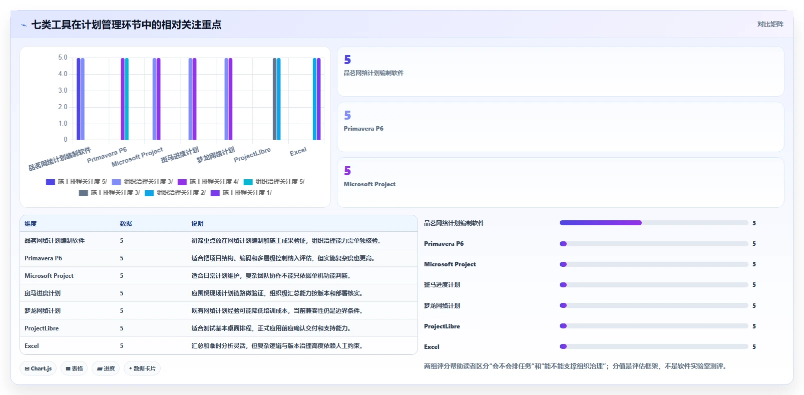Click the icon beside the panel title
This screenshot has height=395, width=804.
[24, 25]
